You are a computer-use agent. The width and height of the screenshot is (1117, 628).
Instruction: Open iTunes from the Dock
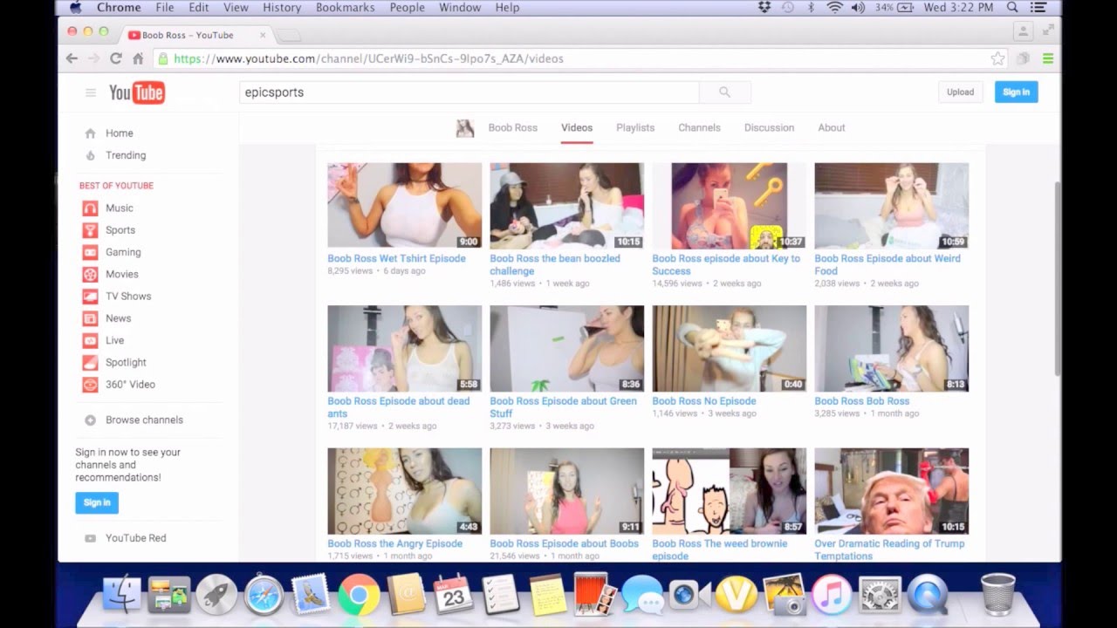[832, 595]
